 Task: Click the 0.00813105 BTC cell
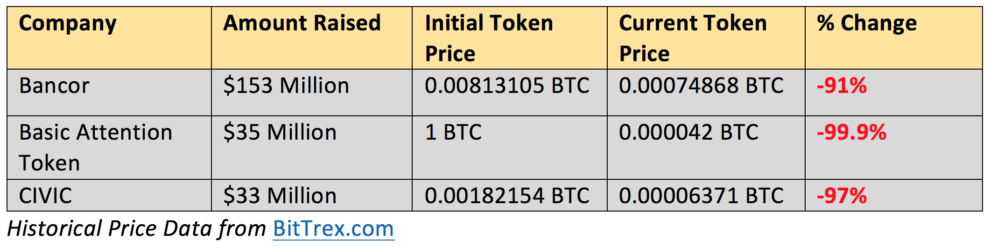[510, 92]
